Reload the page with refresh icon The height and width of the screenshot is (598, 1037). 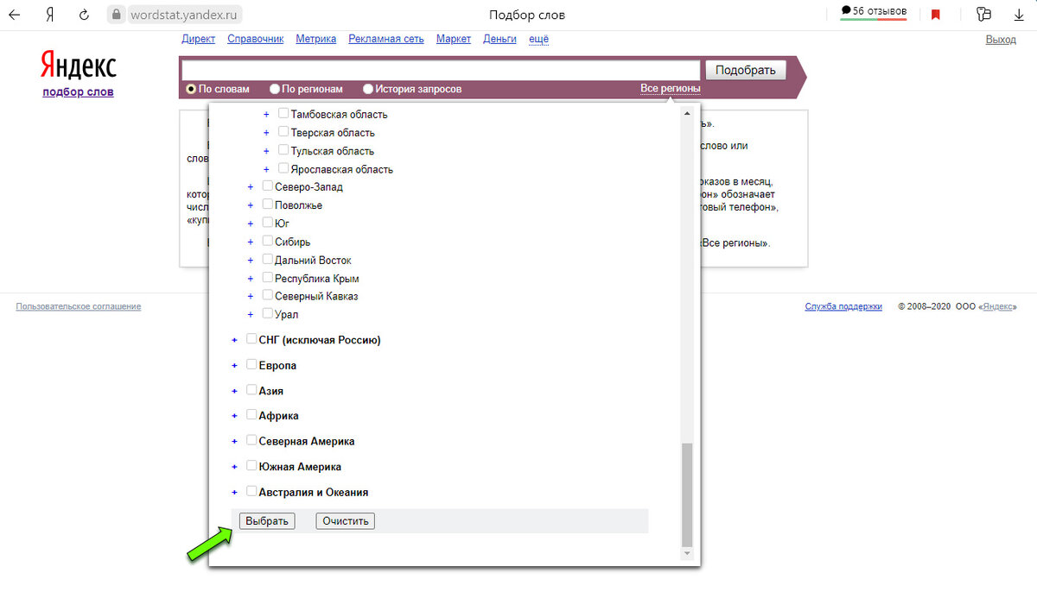84,15
